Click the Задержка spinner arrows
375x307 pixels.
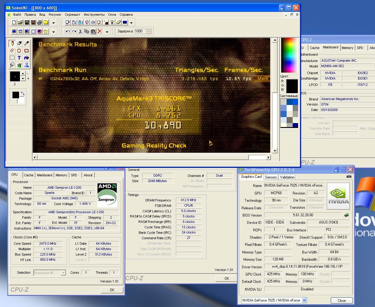(149, 31)
